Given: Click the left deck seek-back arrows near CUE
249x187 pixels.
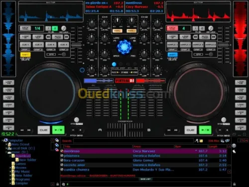Looking at the screenshot, I should click(22, 130).
